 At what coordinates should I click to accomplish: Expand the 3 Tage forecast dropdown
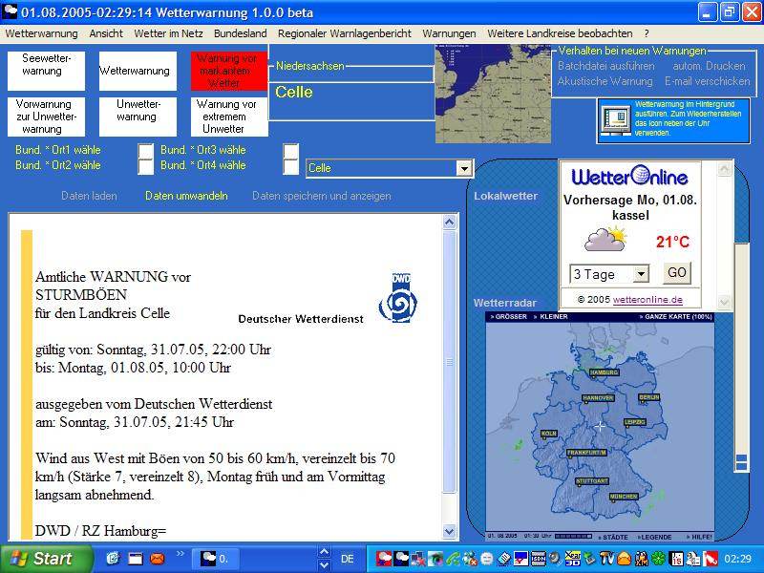(640, 274)
